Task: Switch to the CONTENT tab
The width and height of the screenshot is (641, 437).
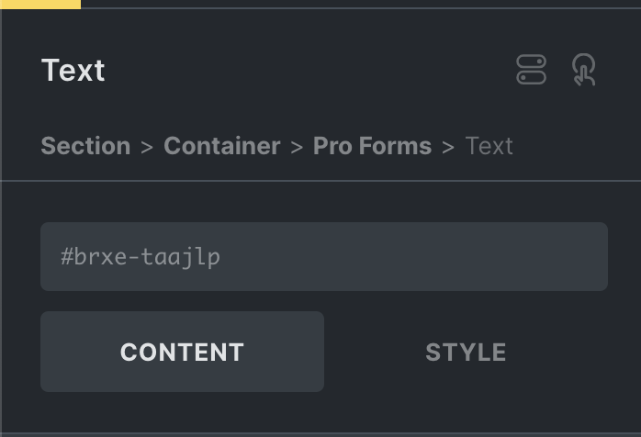Action: [182, 352]
